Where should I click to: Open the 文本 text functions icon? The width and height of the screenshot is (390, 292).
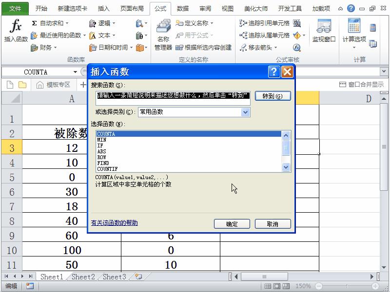(93, 36)
